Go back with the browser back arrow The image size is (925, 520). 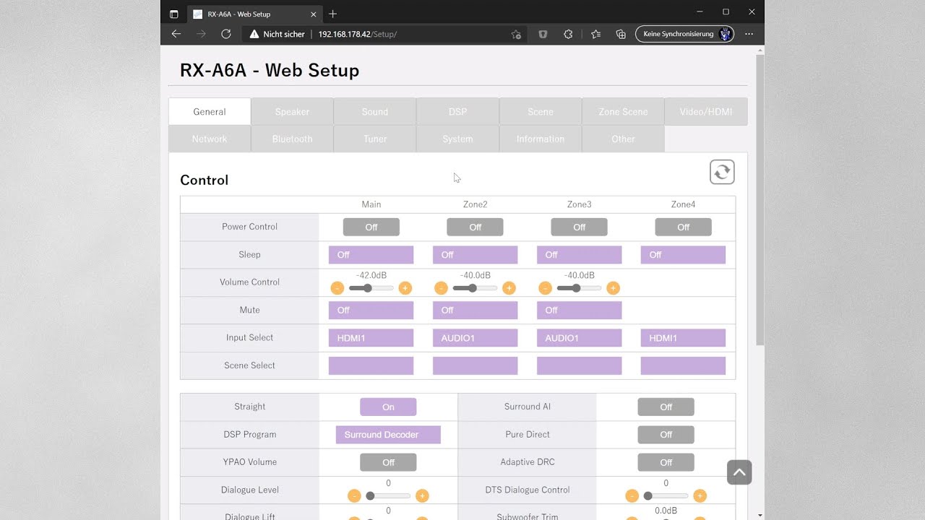(x=176, y=34)
